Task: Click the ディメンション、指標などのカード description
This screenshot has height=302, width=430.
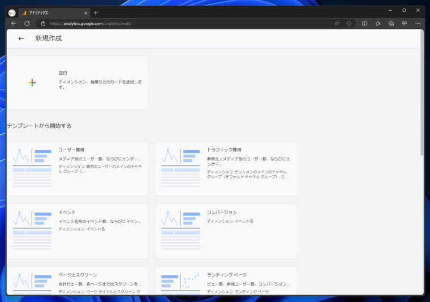Action: click(100, 84)
